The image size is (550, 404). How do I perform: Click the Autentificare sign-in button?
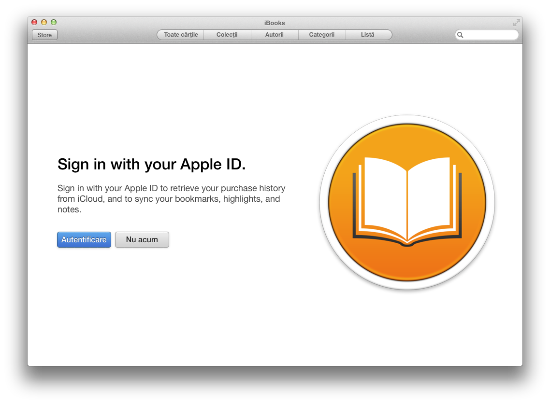[84, 240]
